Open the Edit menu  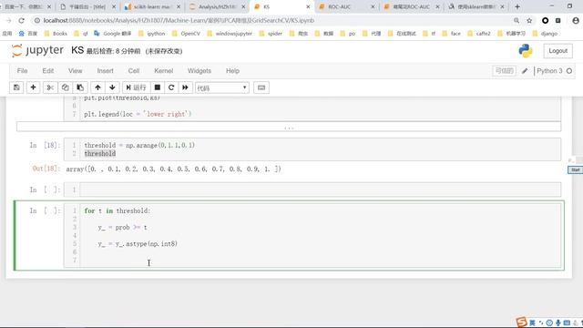48,71
